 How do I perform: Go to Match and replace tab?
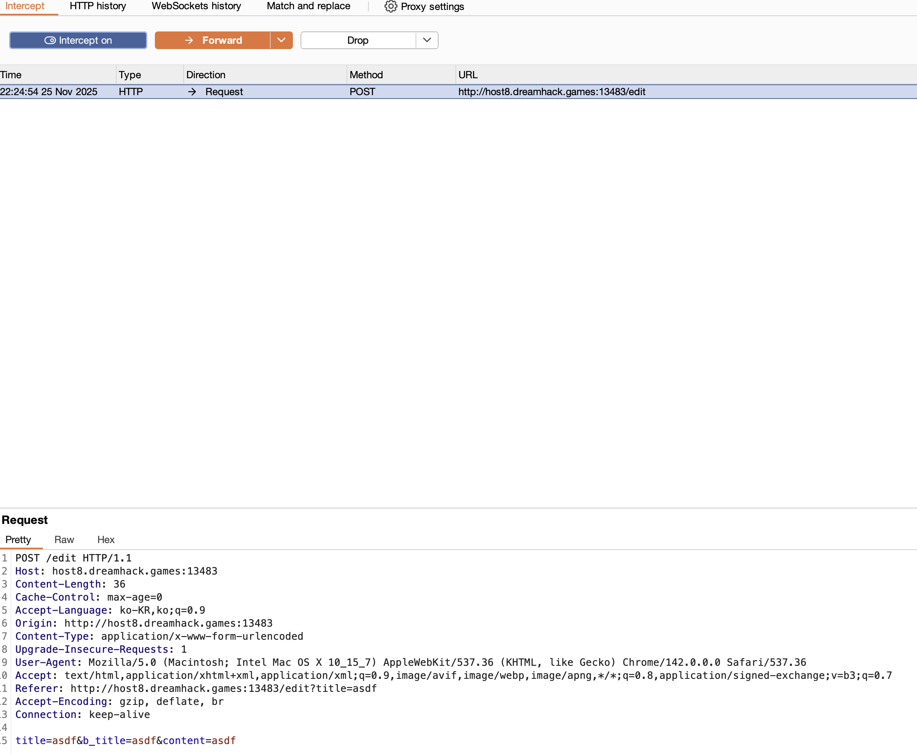(308, 6)
